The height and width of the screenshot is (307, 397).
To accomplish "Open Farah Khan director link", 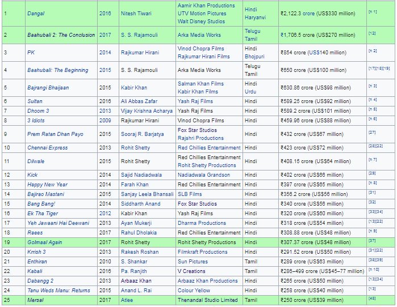I will 135,185.
